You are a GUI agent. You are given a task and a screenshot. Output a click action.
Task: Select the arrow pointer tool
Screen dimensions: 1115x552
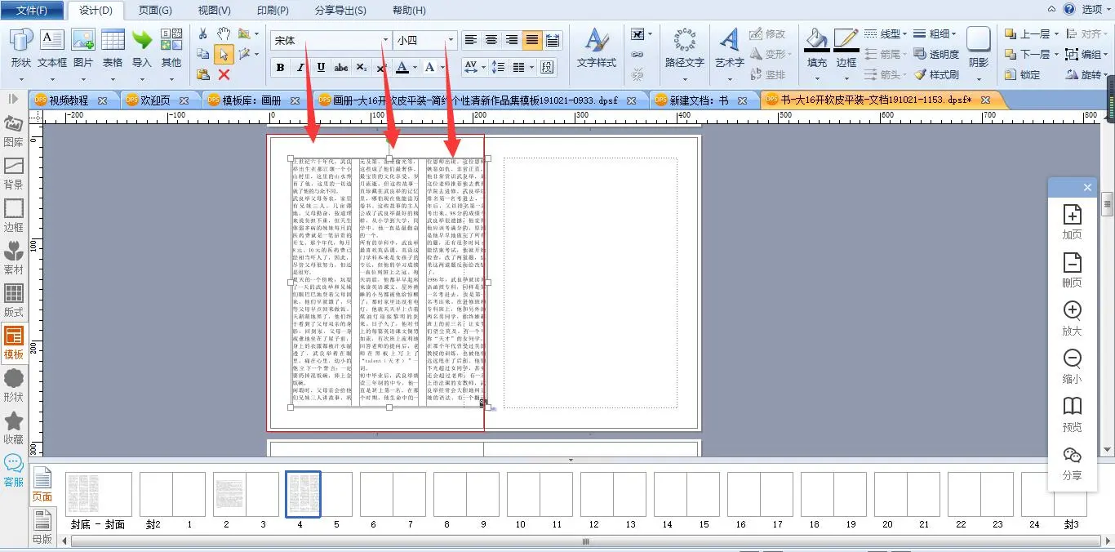coord(224,54)
